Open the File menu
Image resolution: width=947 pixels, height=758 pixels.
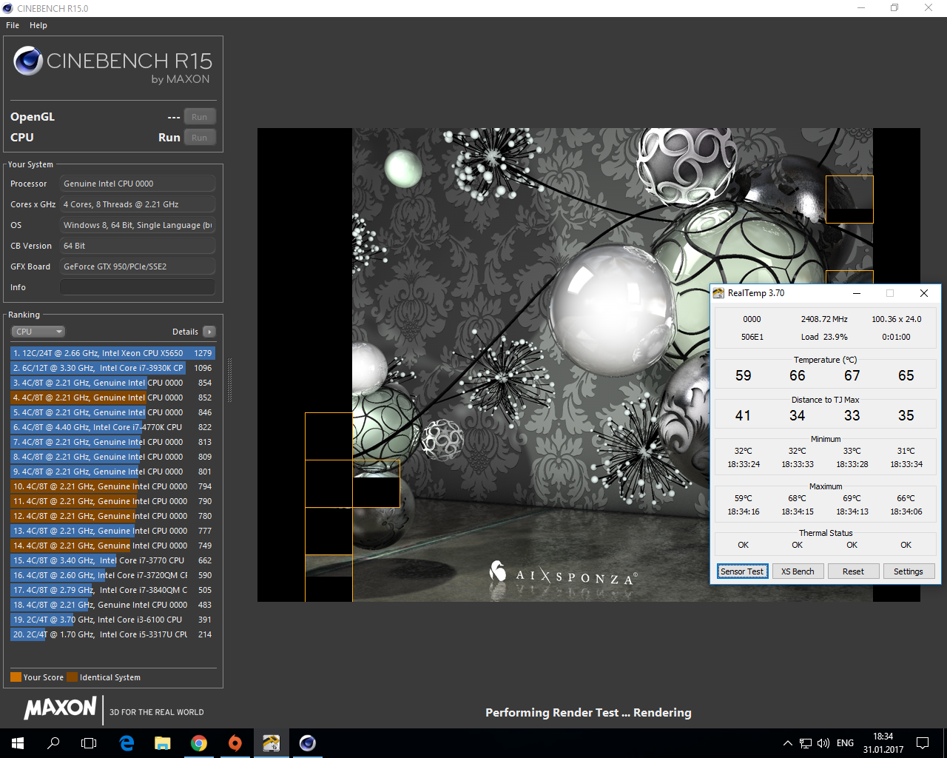click(13, 25)
